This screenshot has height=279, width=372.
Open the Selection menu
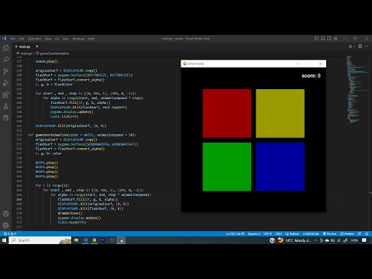point(34,39)
